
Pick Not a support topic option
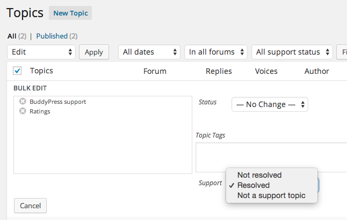271,195
